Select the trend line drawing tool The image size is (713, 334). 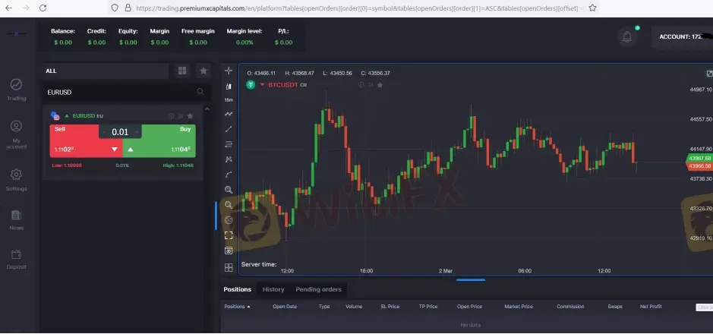point(229,129)
